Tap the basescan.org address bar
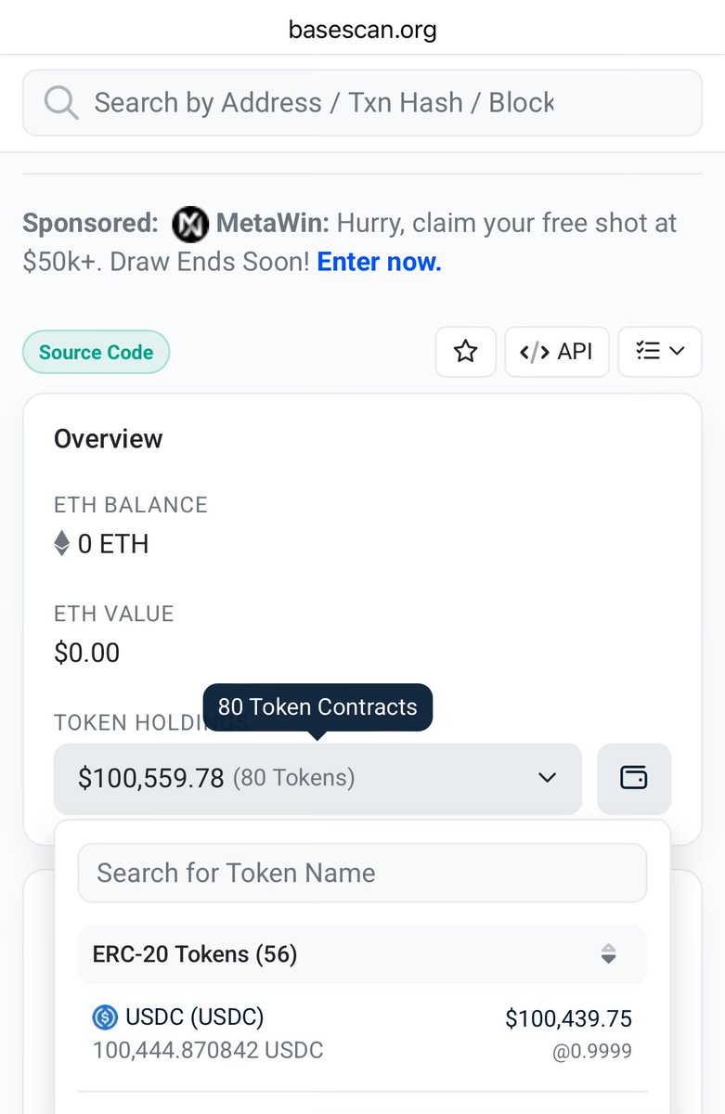Screen dimensions: 725x1114 (x=362, y=29)
